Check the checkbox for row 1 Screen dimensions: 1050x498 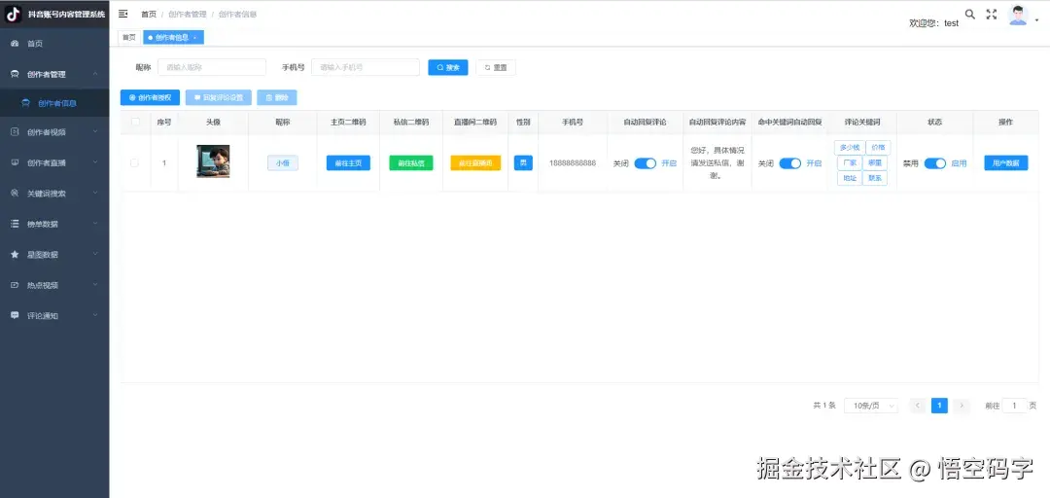pos(134,162)
